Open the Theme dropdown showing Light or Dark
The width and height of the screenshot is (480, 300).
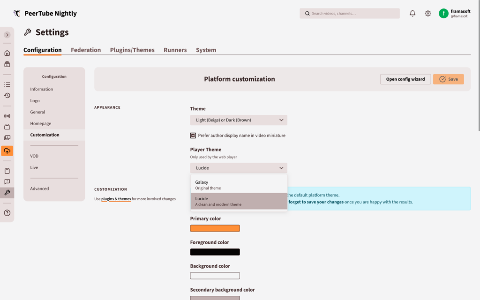point(238,120)
